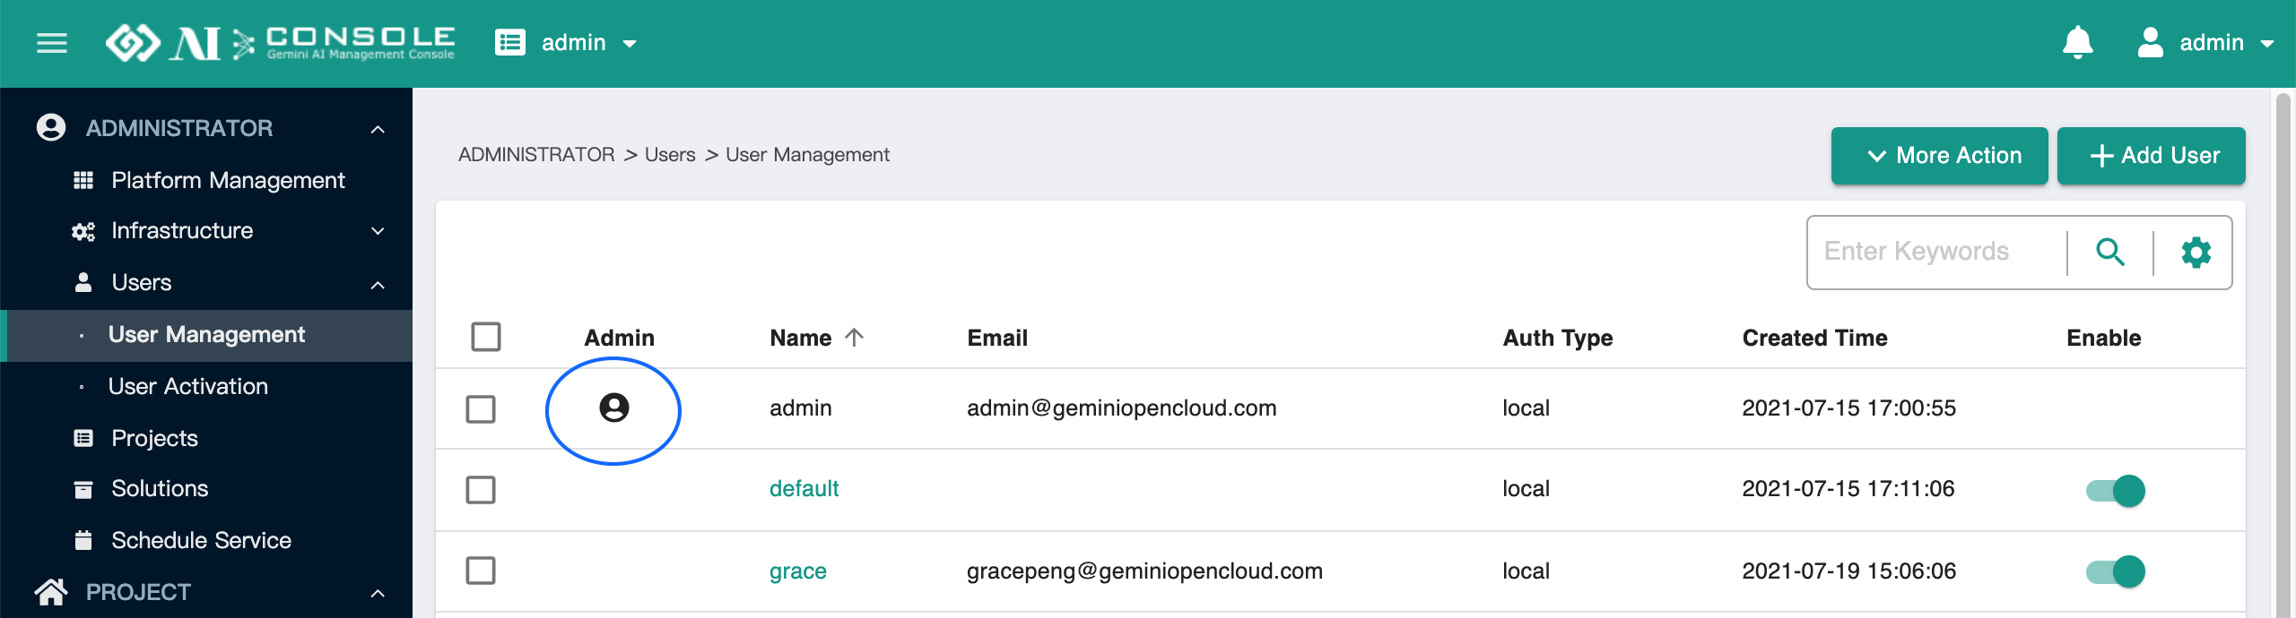Screen dimensions: 2296x618
Task: Click the Admin column header
Action: 619,338
